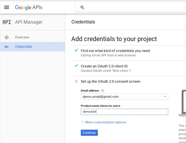186x143 pixels.
Task: Click the 'Set up the OAuth 2.0 consent screen' heading
Action: (110, 82)
